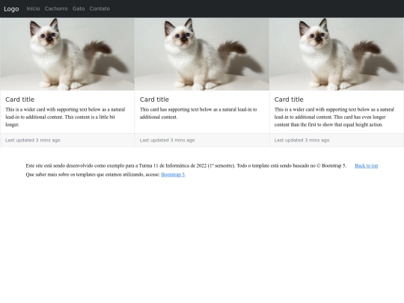Viewport: 404px width, 303px height.
Task: Click middle card's 'Last updated 3 mins ago'
Action: tap(168, 140)
